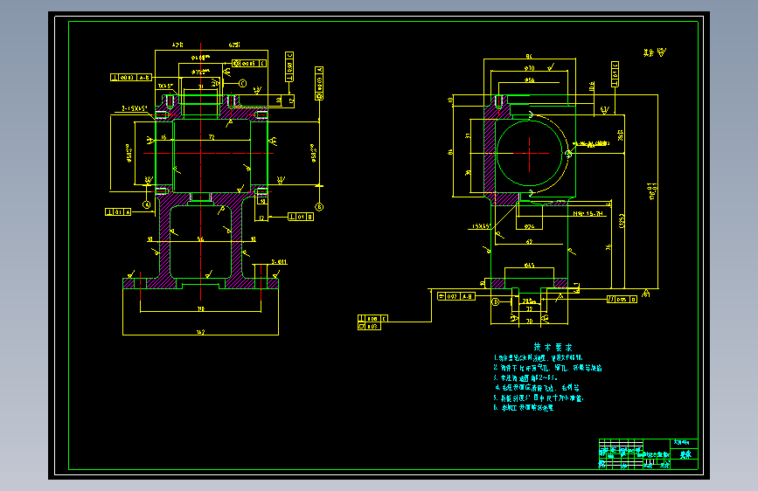Select the 2-Φ11 hole label
Viewport: 758px width, 491px height.
click(279, 262)
